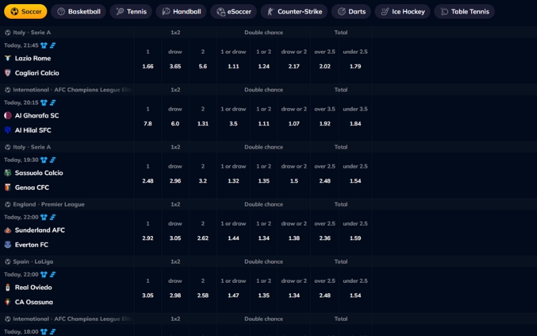Pick draw at 2.98 for Oviedo match

pyautogui.click(x=175, y=295)
